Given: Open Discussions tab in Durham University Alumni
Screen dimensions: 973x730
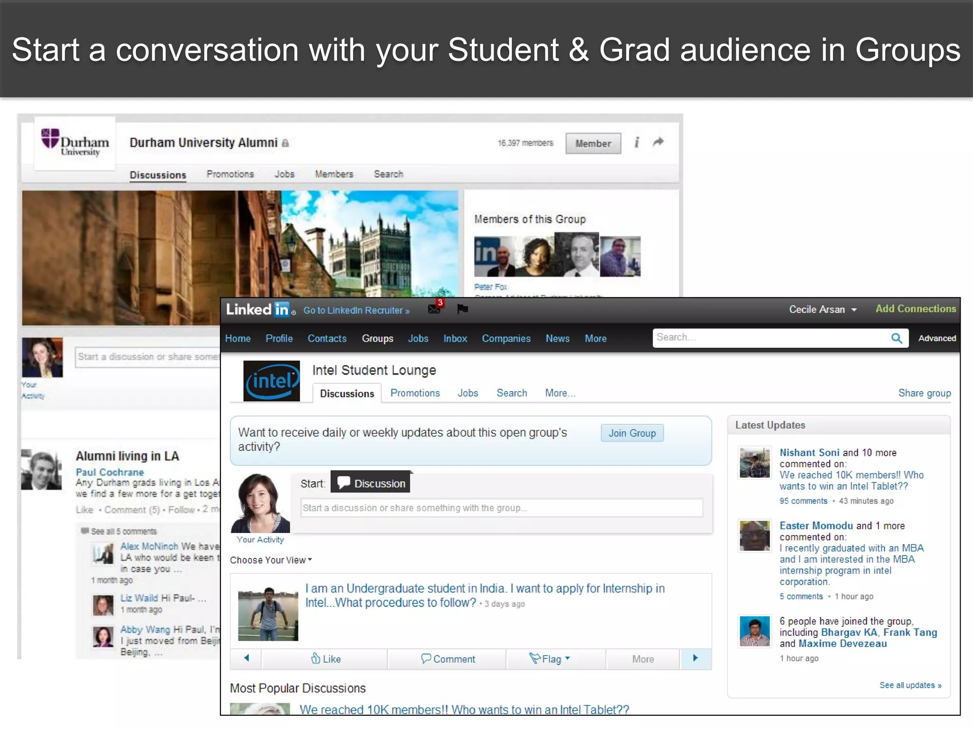Looking at the screenshot, I should click(158, 175).
